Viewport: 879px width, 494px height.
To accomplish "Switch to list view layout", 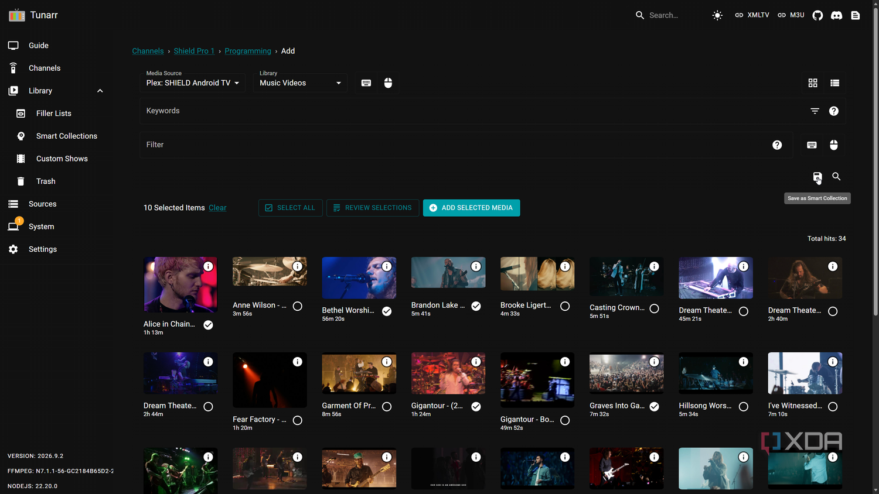I will pyautogui.click(x=835, y=83).
